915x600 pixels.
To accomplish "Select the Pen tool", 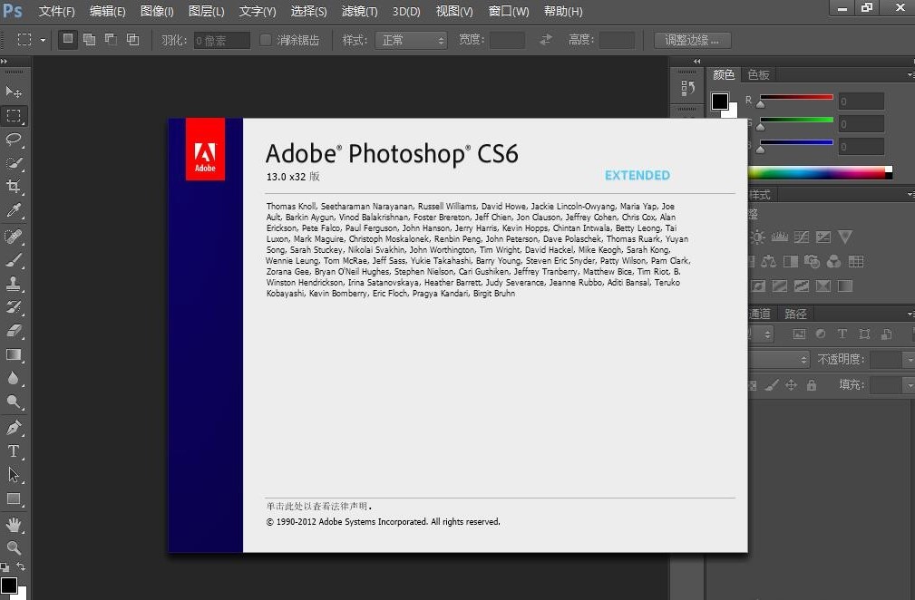I will point(14,428).
